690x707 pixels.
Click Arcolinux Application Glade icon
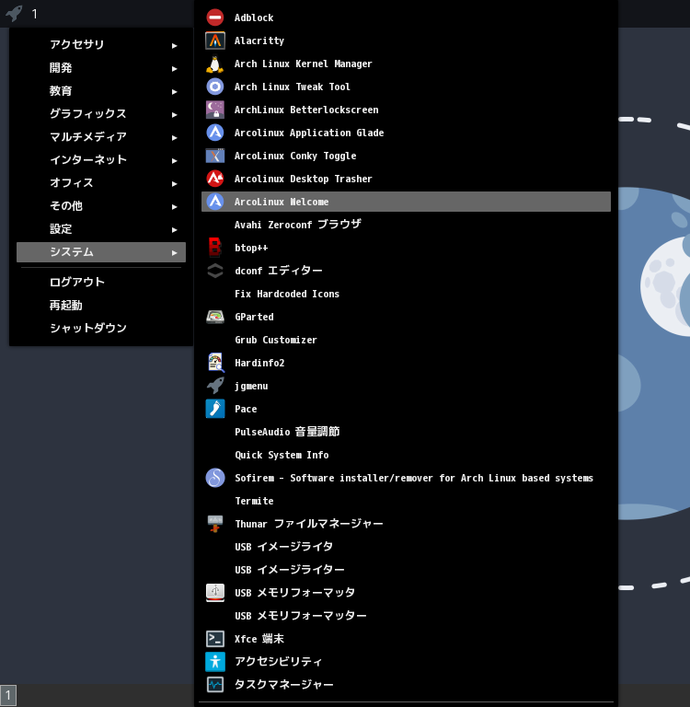click(x=215, y=133)
